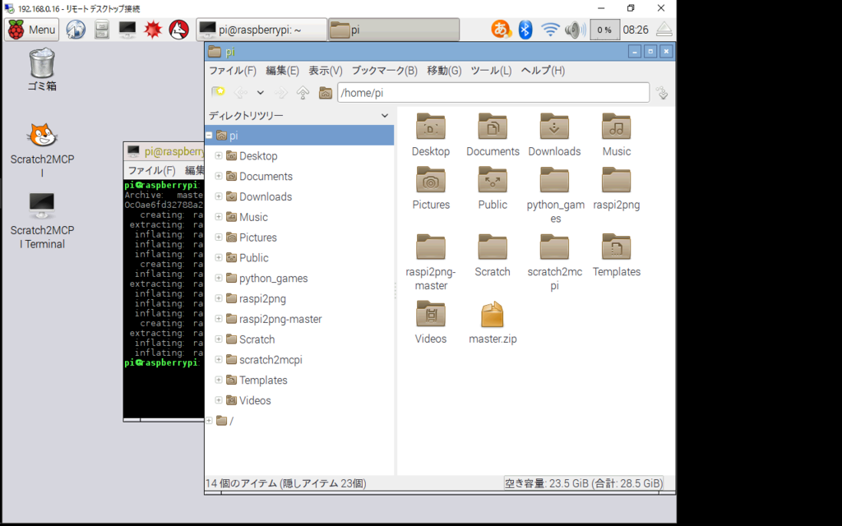Viewport: 842px width, 526px height.
Task: Open the Bluetooth tray icon
Action: tap(525, 30)
